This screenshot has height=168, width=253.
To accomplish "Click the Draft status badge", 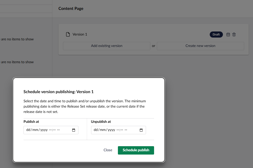I will click(216, 35).
